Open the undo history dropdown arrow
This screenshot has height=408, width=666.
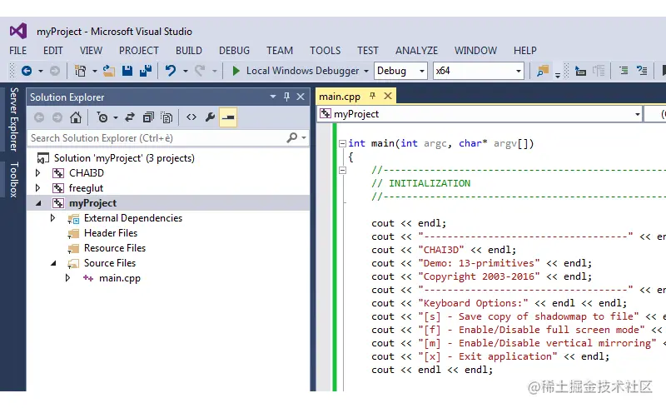click(186, 71)
